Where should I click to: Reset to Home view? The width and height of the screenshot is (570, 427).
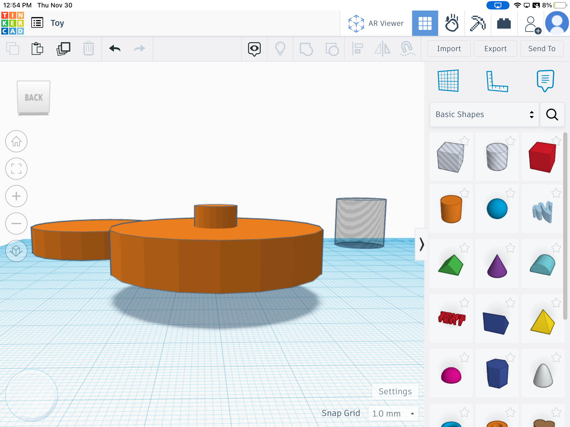click(16, 141)
